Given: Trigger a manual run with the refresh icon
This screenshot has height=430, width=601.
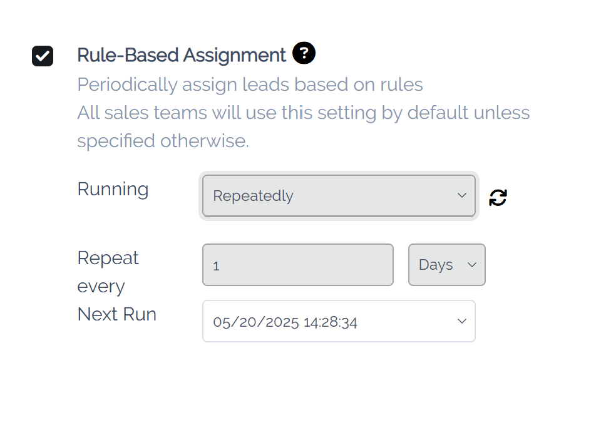Looking at the screenshot, I should pyautogui.click(x=498, y=197).
